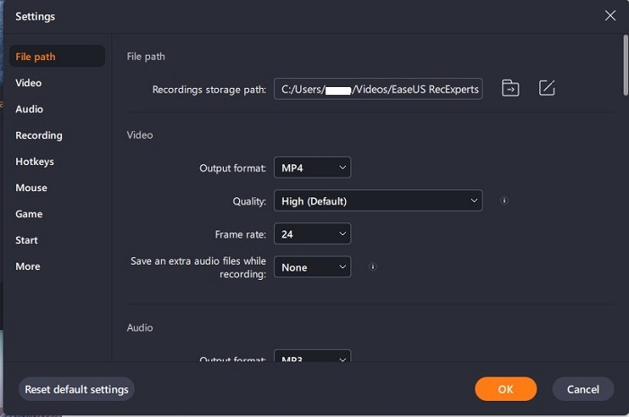Expand the extra audio files None dropdown
This screenshot has height=417, width=629.
click(313, 267)
